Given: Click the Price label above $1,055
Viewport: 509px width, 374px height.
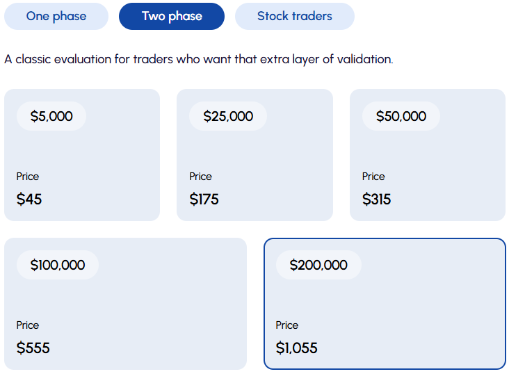Looking at the screenshot, I should tap(287, 325).
